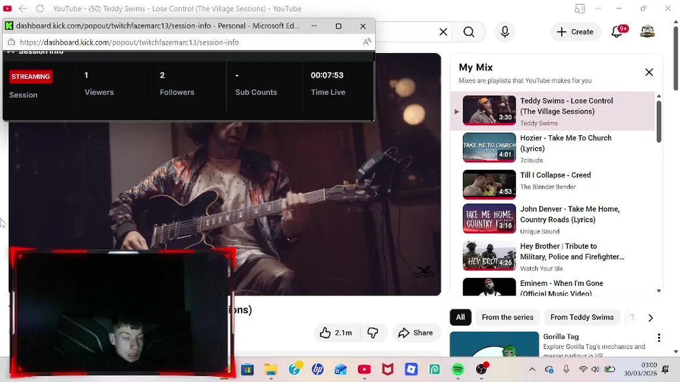Play Hozier Take Me To Church thumbnail
This screenshot has height=382, width=680.
(489, 147)
